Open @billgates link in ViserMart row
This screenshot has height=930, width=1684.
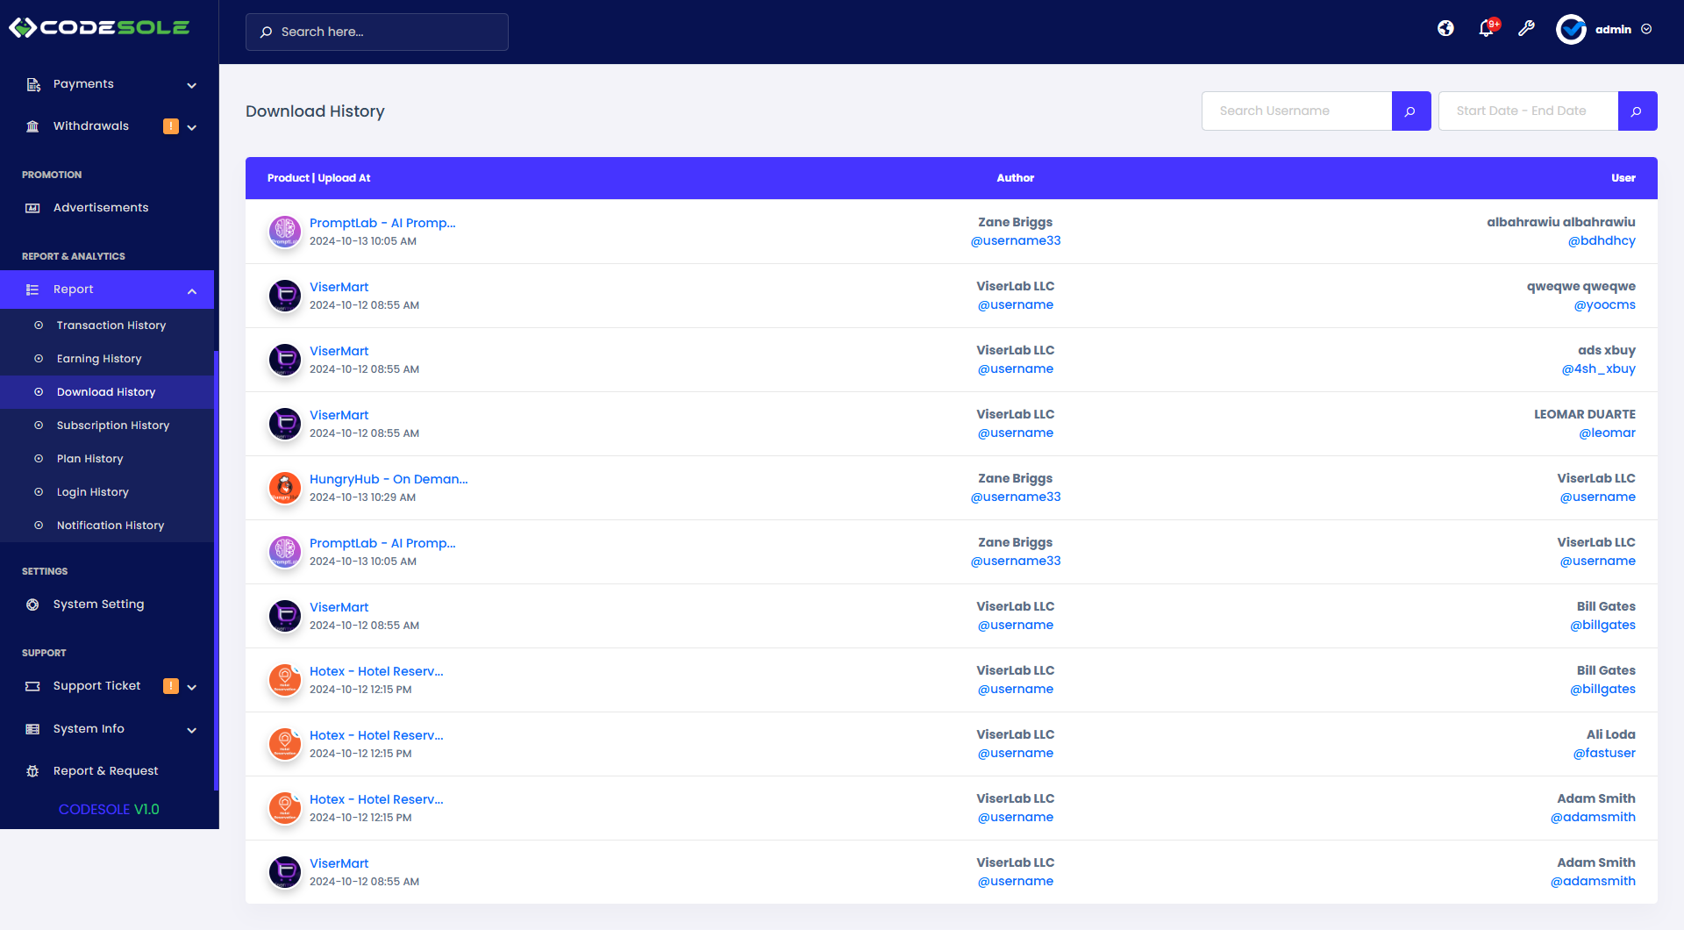[1602, 625]
